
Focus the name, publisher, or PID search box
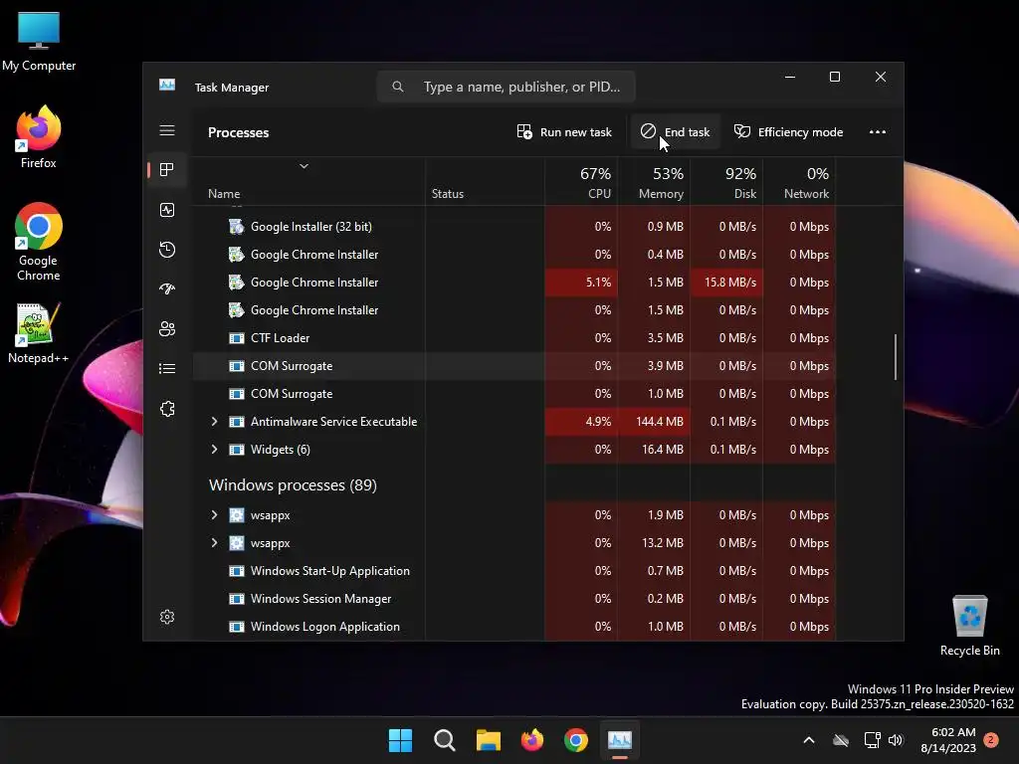tap(506, 87)
